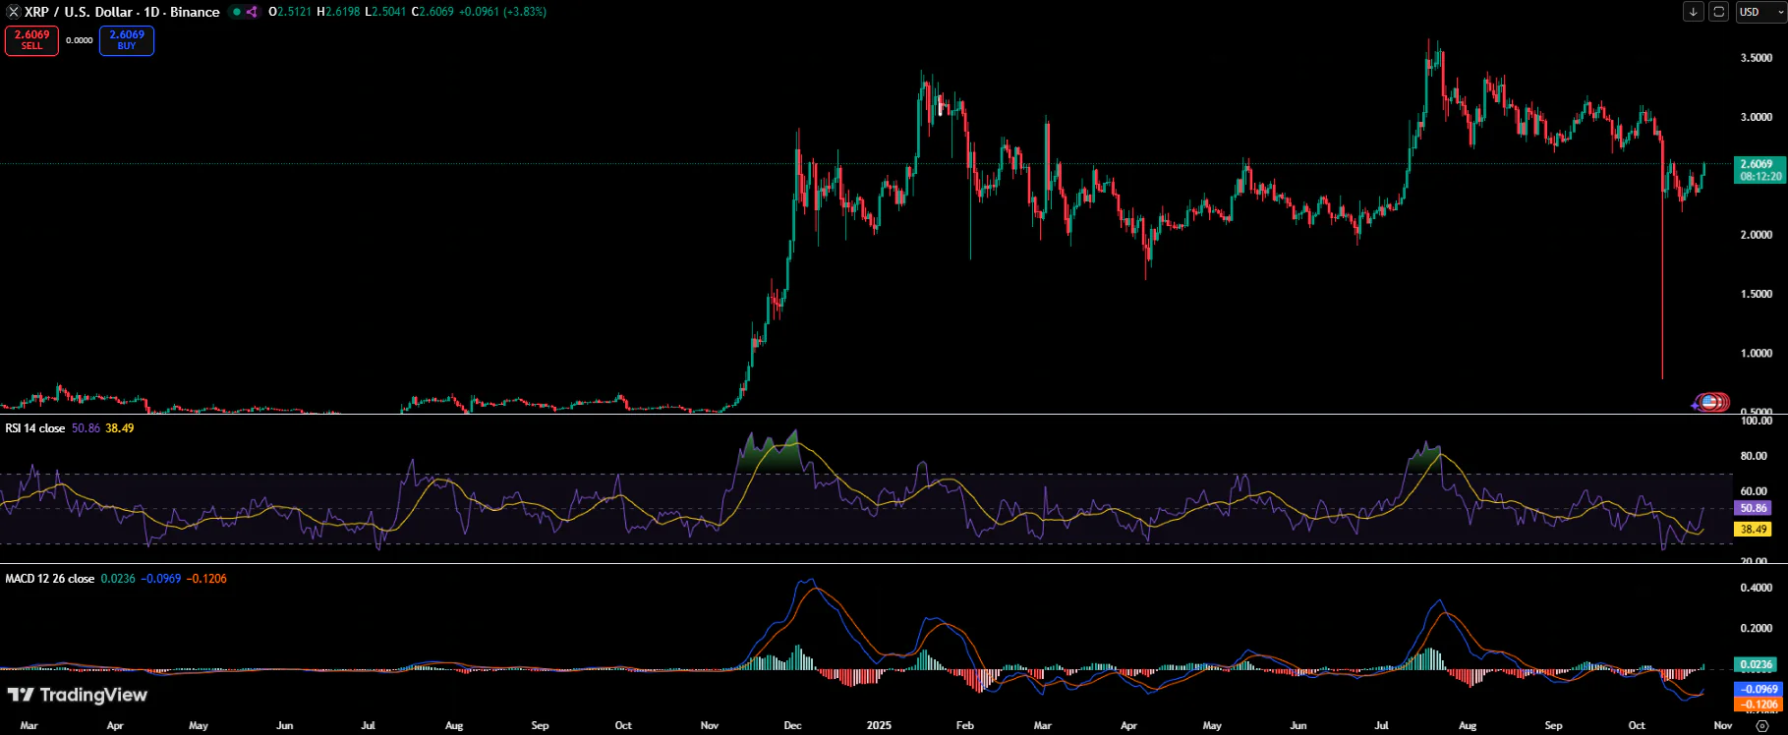Click the US flag economic event marker
Screen dimensions: 1788x735
[1710, 402]
